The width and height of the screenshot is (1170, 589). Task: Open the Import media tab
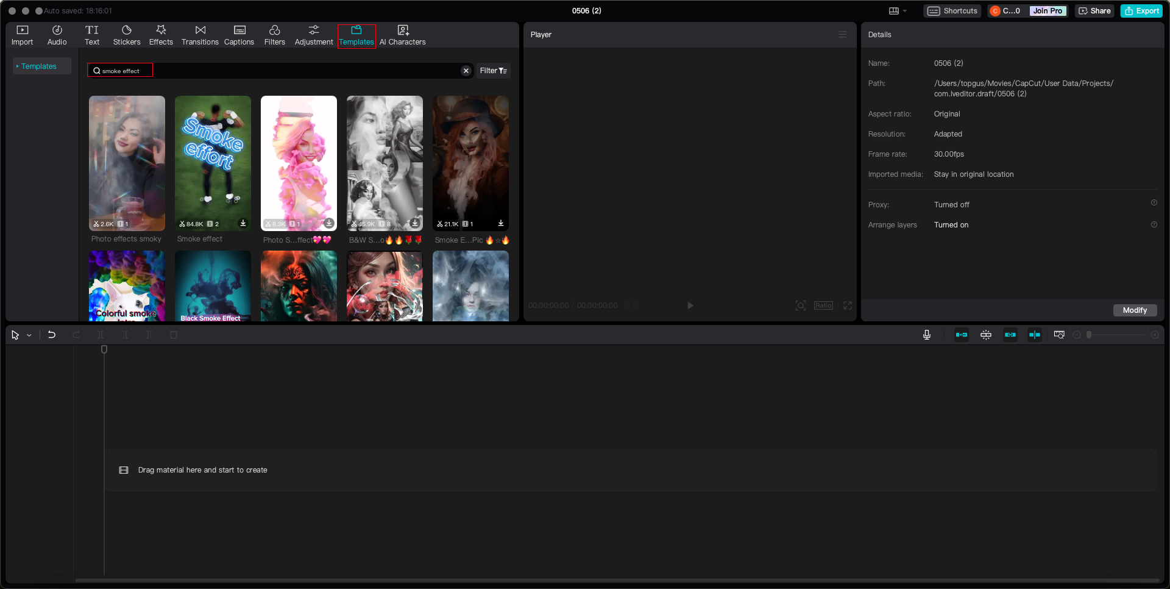click(x=22, y=35)
